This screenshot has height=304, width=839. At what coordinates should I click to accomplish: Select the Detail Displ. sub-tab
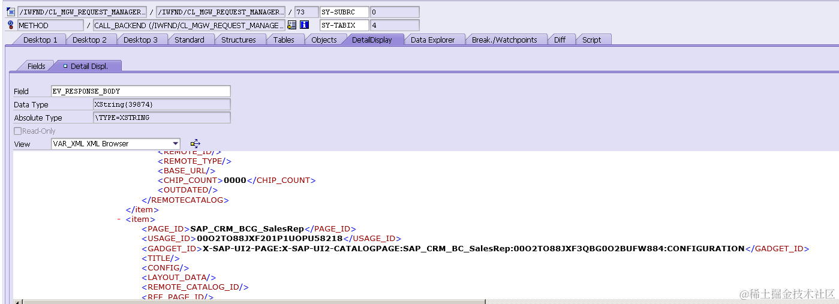click(88, 66)
